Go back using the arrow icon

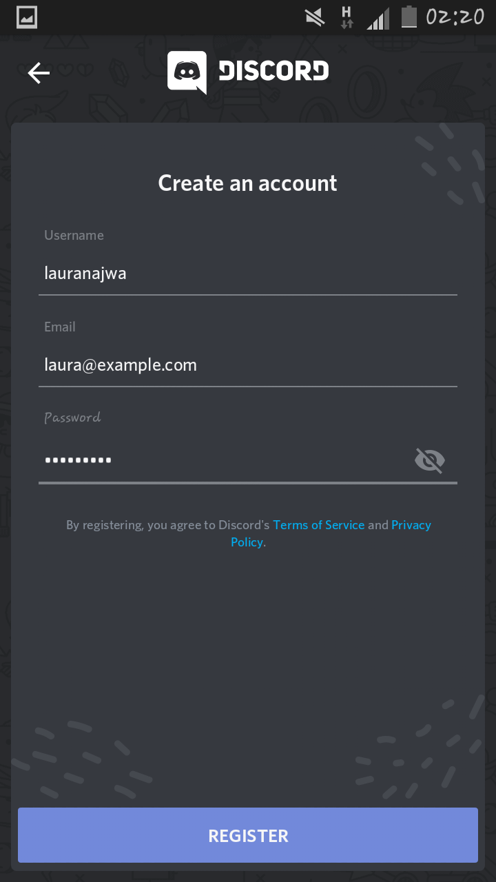39,72
